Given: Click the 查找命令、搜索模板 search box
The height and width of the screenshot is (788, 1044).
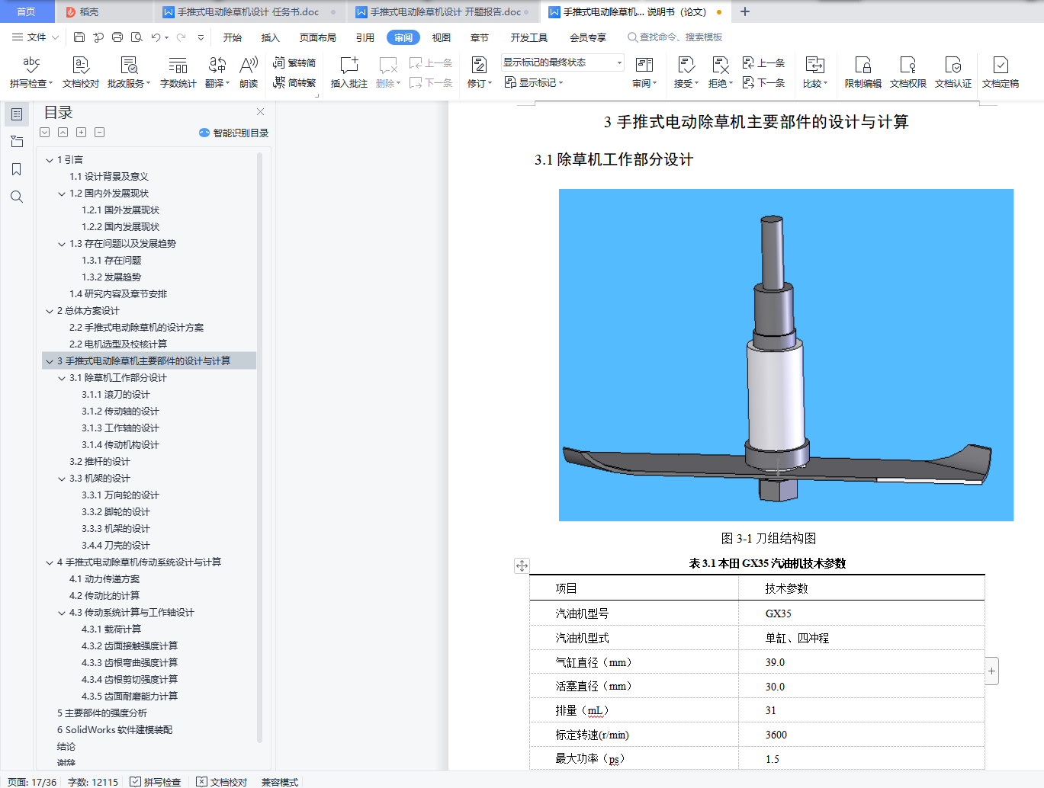Looking at the screenshot, I should [675, 37].
